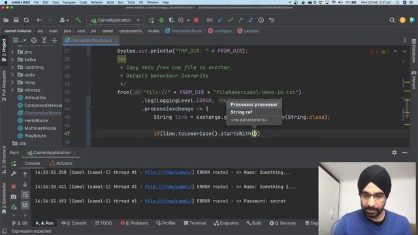Git rollback undo icon
The width and height of the screenshot is (418, 235).
pos(272,20)
